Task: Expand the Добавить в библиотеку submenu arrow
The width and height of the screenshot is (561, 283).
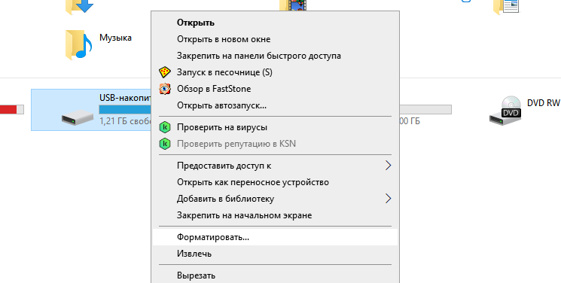Action: pos(389,199)
